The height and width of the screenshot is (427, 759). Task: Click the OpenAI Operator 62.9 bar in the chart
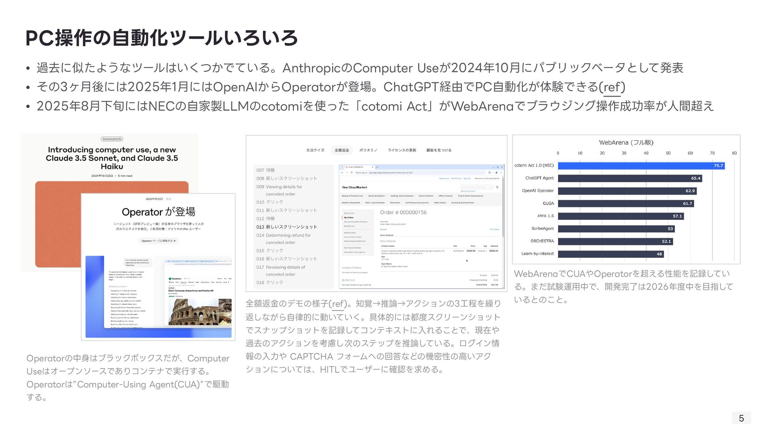627,191
